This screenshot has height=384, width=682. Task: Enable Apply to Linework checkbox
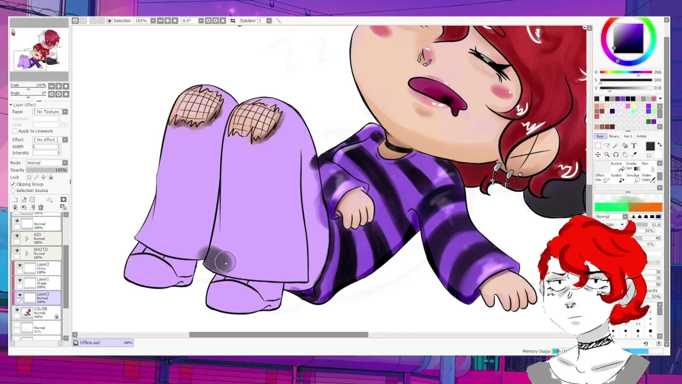14,131
